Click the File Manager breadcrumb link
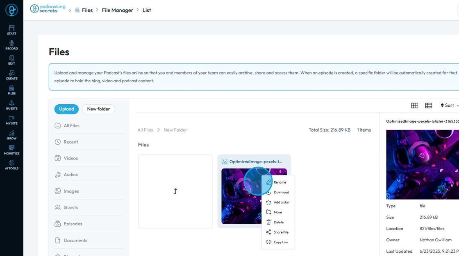Viewport: 459px width, 256px height. 117,10
